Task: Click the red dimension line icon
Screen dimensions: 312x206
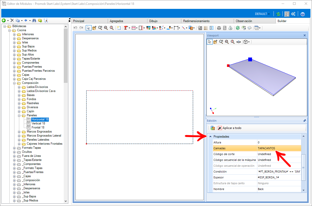Action: coord(183,28)
